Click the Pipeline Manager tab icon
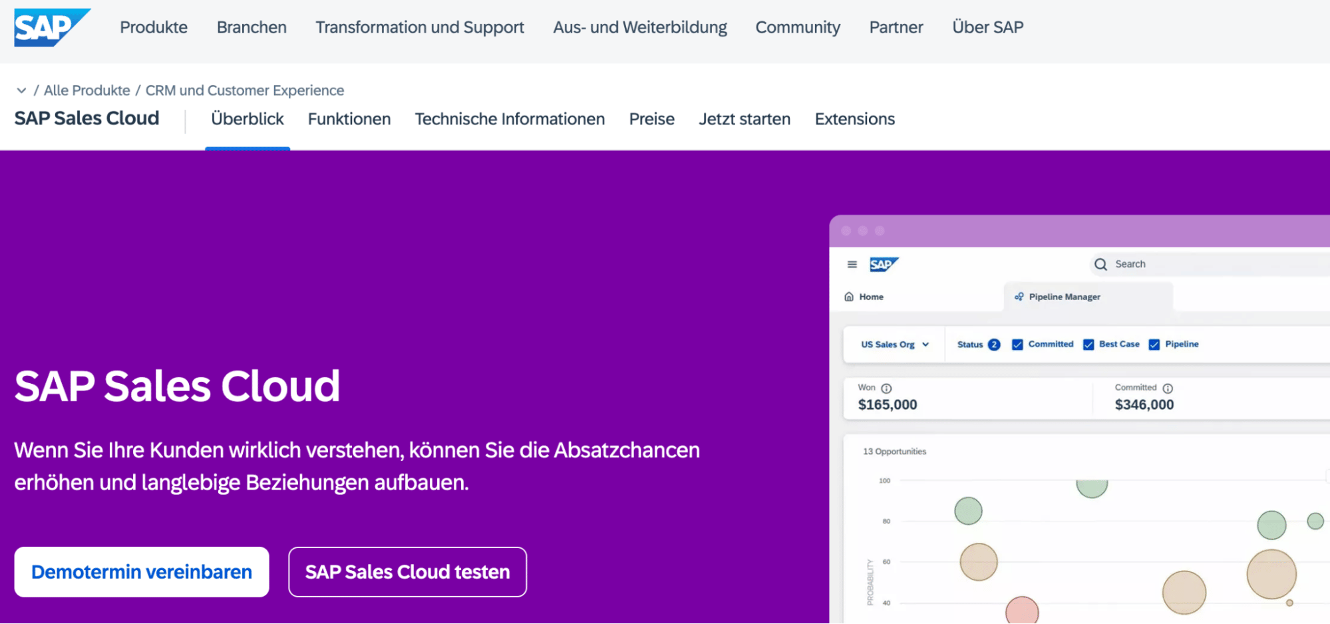The height and width of the screenshot is (624, 1330). pyautogui.click(x=1019, y=297)
